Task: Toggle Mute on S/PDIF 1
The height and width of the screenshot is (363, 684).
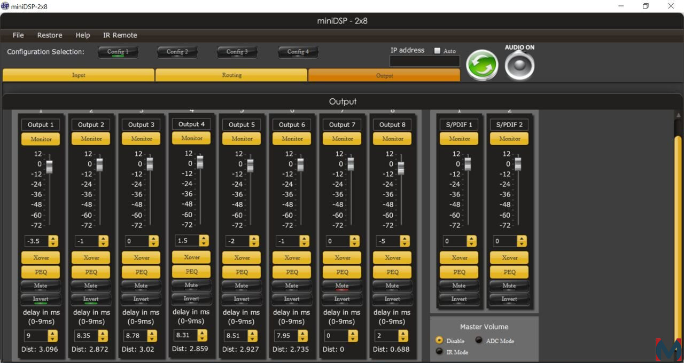Action: point(460,286)
